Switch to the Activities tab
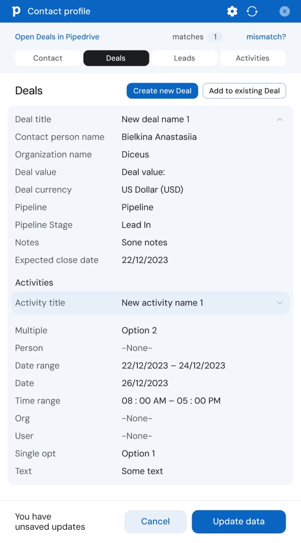 pos(253,58)
